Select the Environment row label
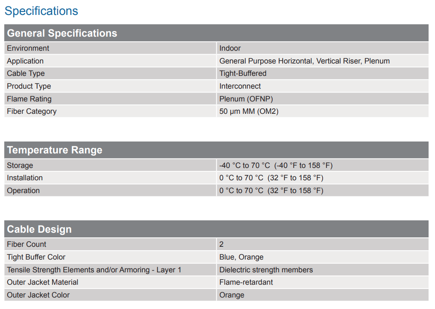Viewport: 435px width, 309px height. (x=28, y=48)
